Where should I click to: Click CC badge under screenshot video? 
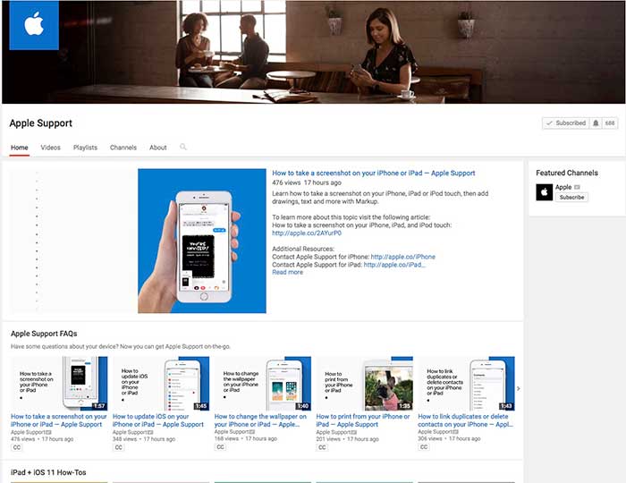(17, 447)
